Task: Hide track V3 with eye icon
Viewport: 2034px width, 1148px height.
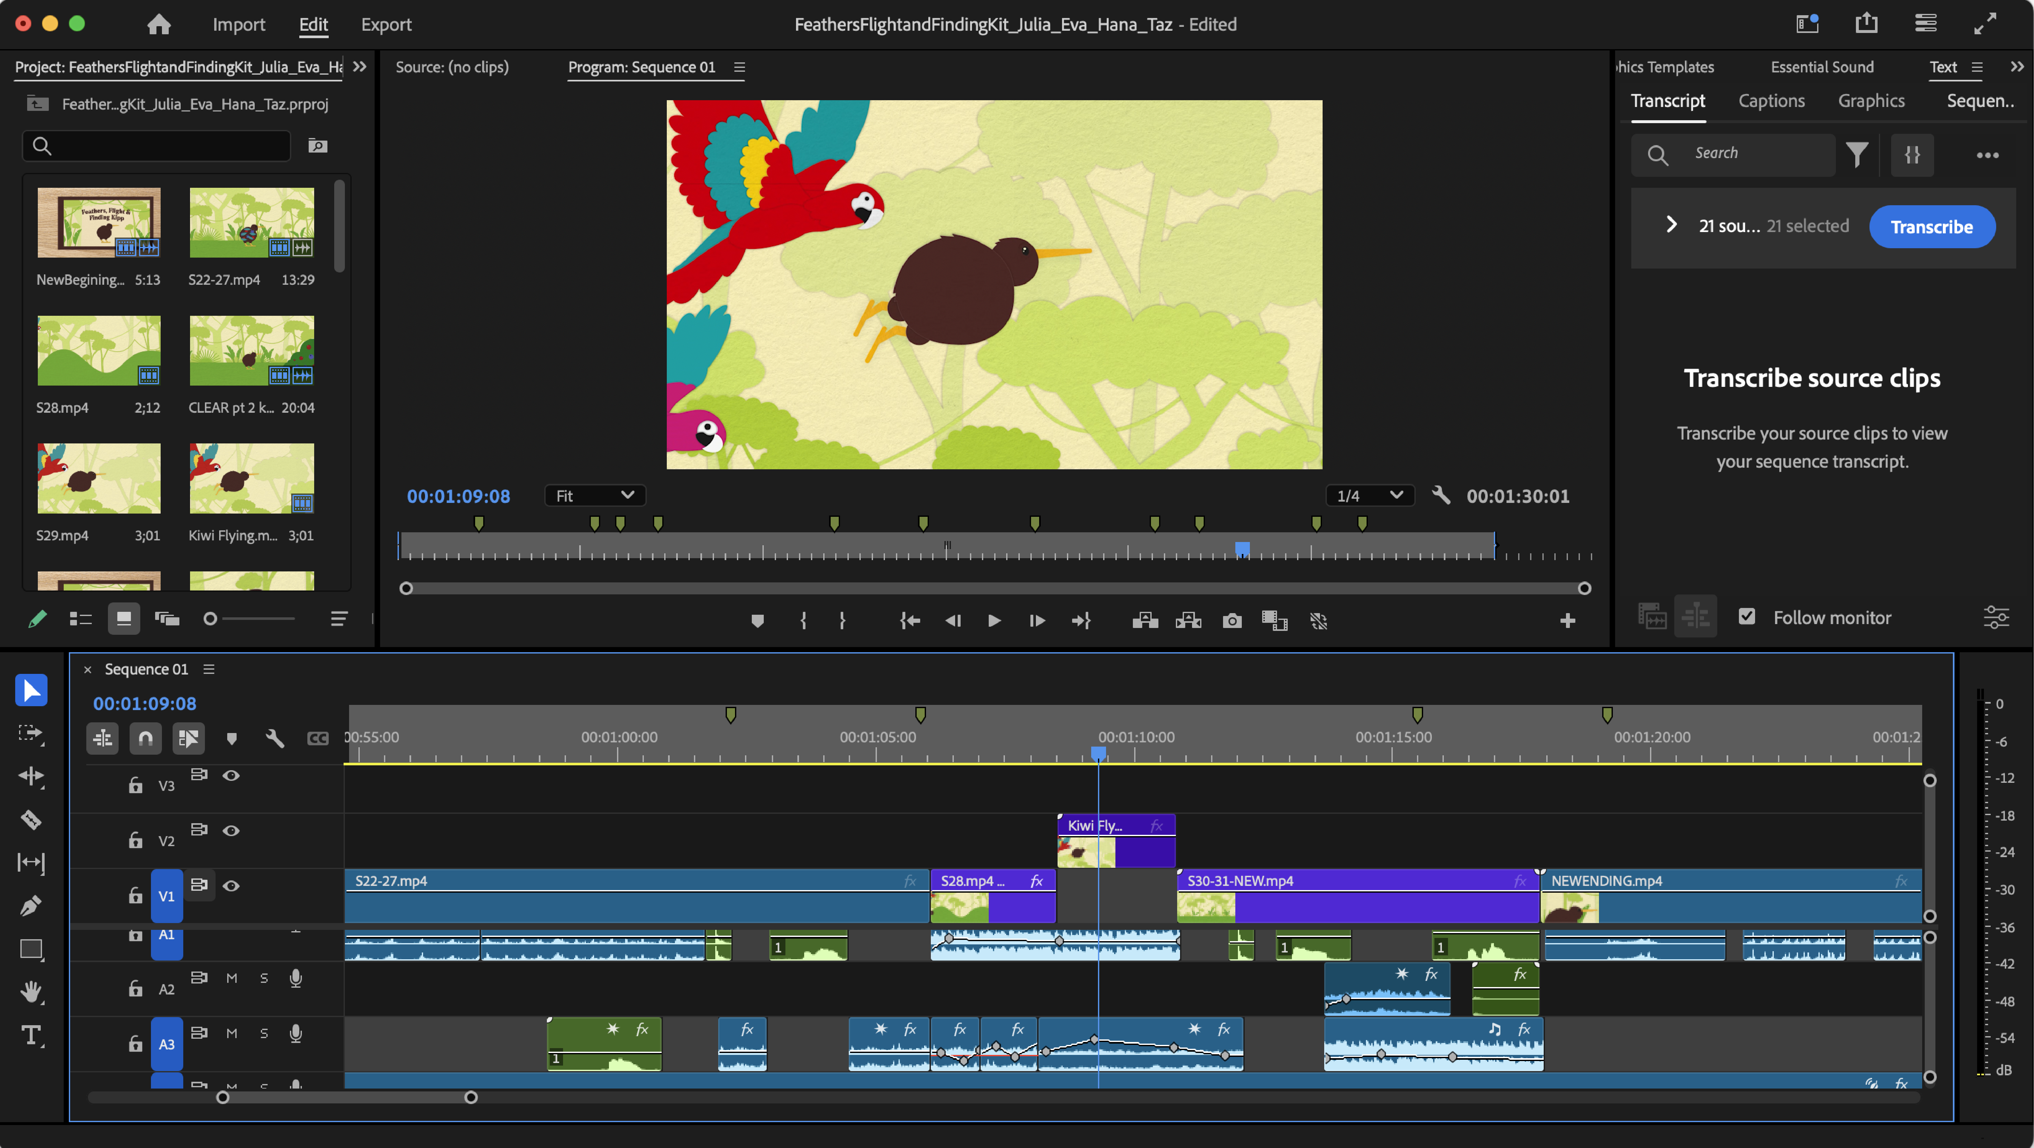Action: tap(230, 775)
